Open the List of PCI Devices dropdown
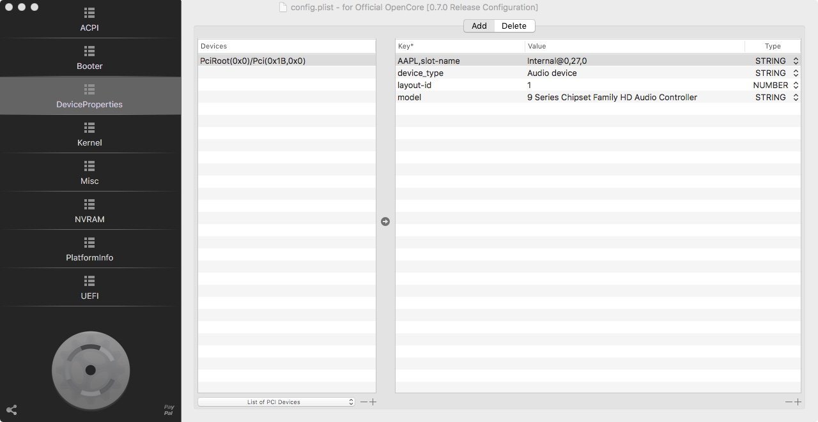This screenshot has width=818, height=422. tap(276, 402)
